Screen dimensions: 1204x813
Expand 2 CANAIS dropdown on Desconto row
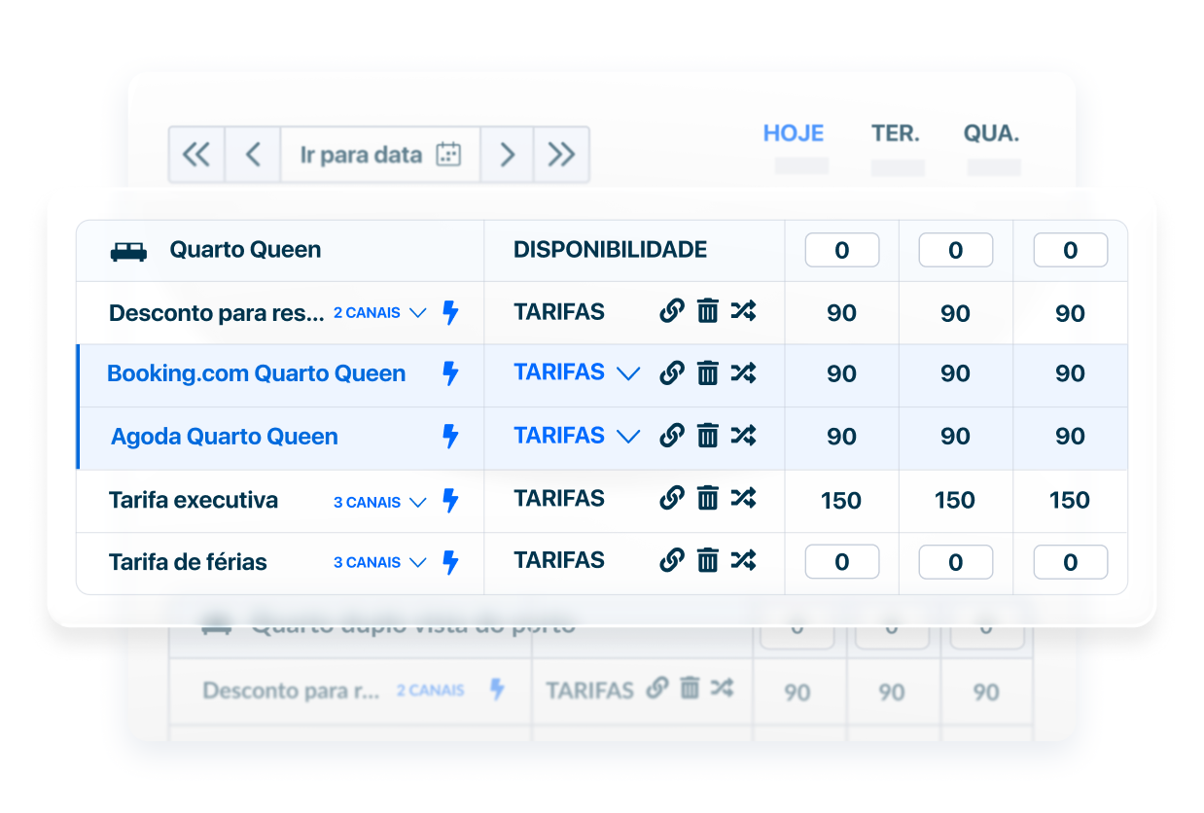click(x=380, y=313)
